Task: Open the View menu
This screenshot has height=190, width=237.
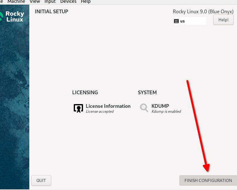Action: (35, 2)
